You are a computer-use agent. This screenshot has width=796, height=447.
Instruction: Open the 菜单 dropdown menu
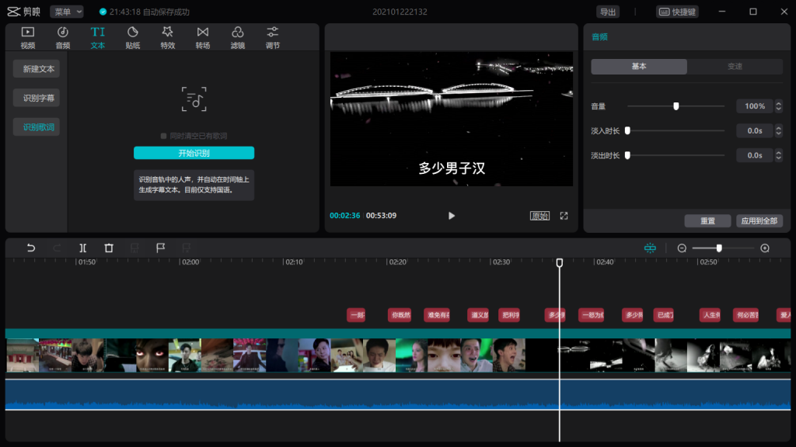[67, 12]
